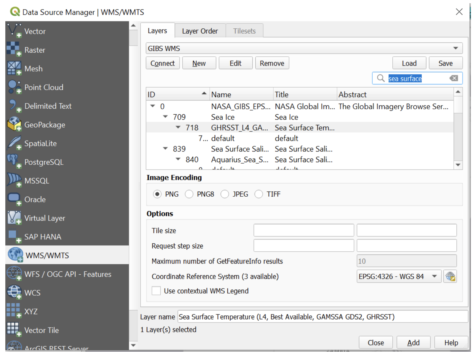Select the Virtual Layer icon

pyautogui.click(x=14, y=218)
